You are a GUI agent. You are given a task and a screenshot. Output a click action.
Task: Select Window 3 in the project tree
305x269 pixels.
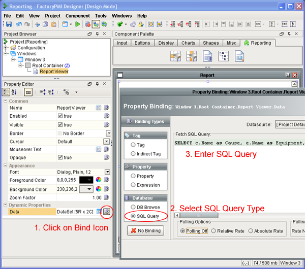35,59
